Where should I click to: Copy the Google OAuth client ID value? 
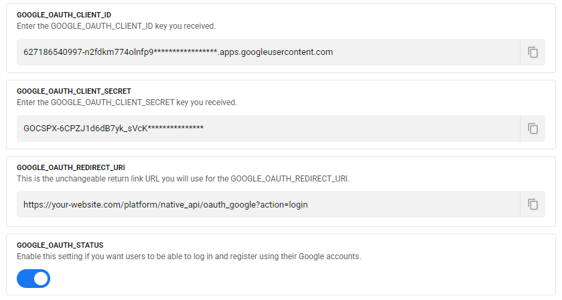[533, 52]
